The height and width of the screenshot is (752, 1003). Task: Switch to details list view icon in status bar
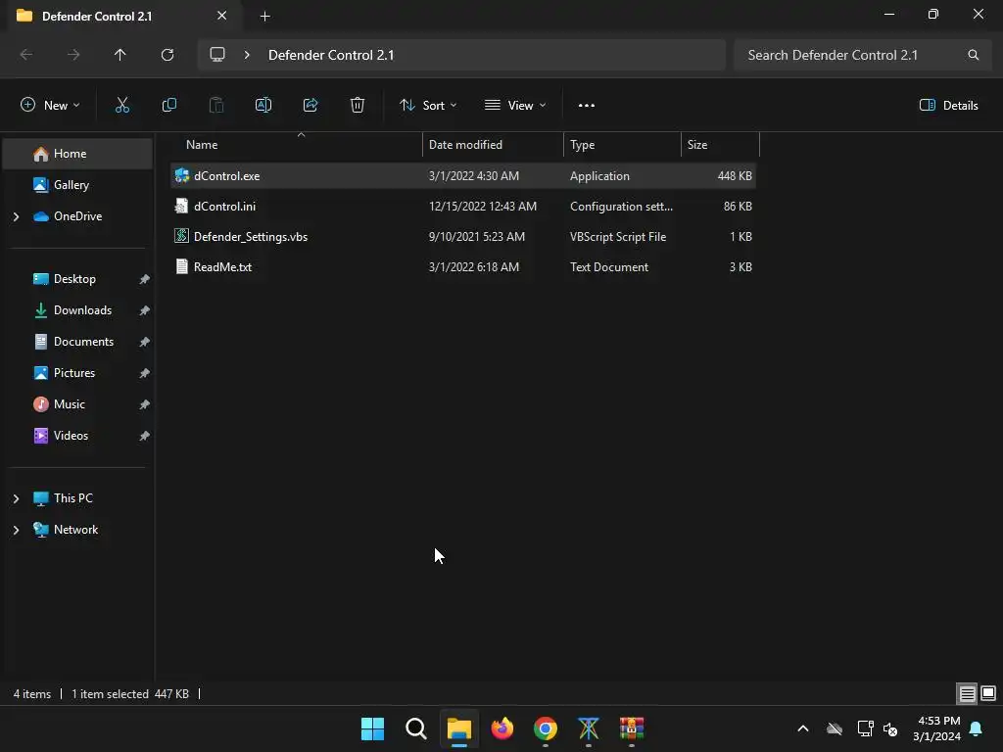pos(967,693)
